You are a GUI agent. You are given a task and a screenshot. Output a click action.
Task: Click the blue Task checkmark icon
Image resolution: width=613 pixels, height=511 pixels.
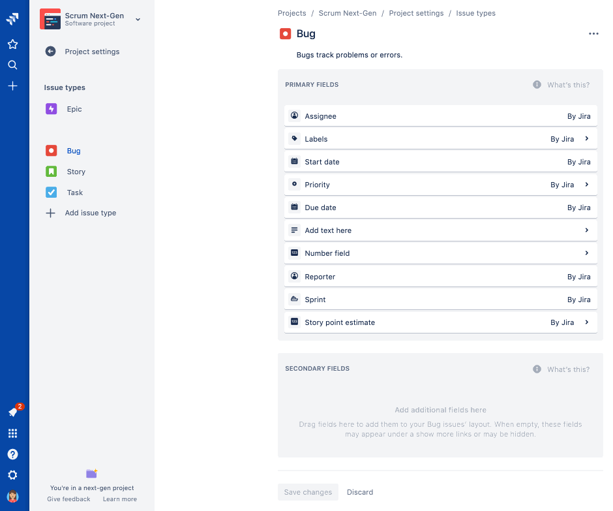[x=52, y=192]
